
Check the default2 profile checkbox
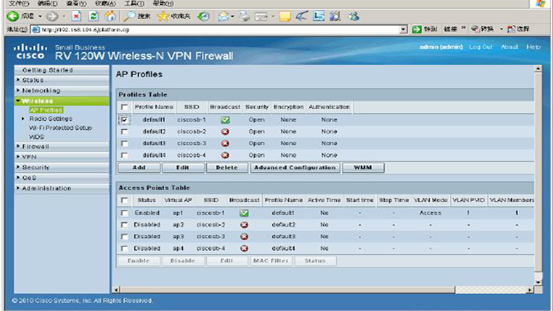point(124,132)
